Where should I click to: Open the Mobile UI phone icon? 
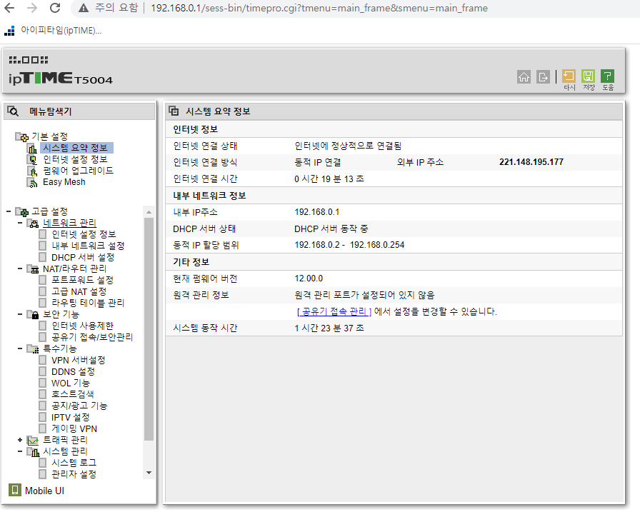15,490
